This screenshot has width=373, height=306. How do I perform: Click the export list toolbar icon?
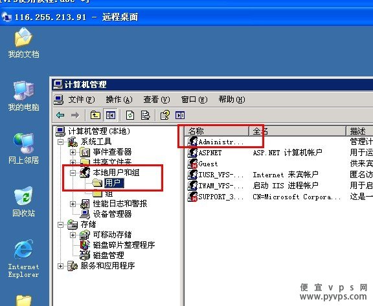click(x=145, y=115)
